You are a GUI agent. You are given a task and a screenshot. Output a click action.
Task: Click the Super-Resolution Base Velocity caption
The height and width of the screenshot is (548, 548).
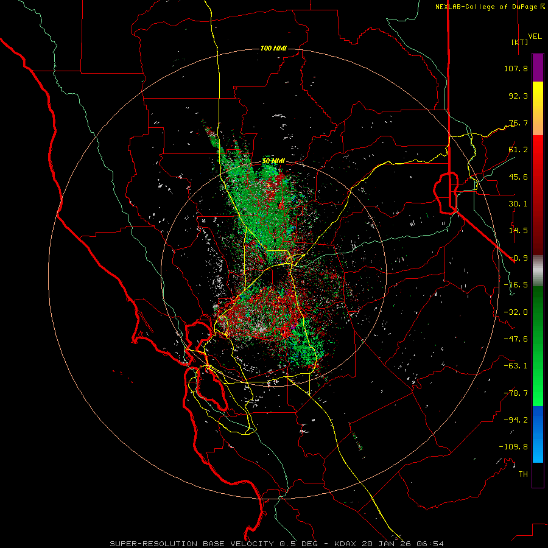(x=277, y=544)
